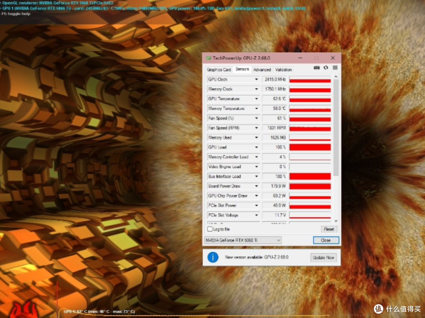425x318 pixels.
Task: Expand the Memory Controller Load dropdown
Action: click(x=256, y=157)
